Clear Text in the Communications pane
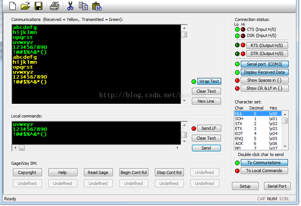Screen dimensions: 301x206 pyautogui.click(x=206, y=91)
